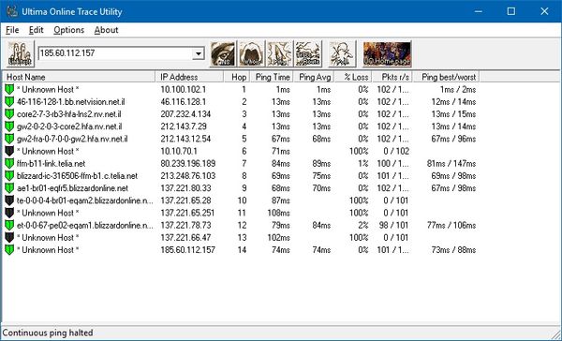Click the 81ms / 147ms best/worst value
The height and width of the screenshot is (341, 562).
click(451, 164)
